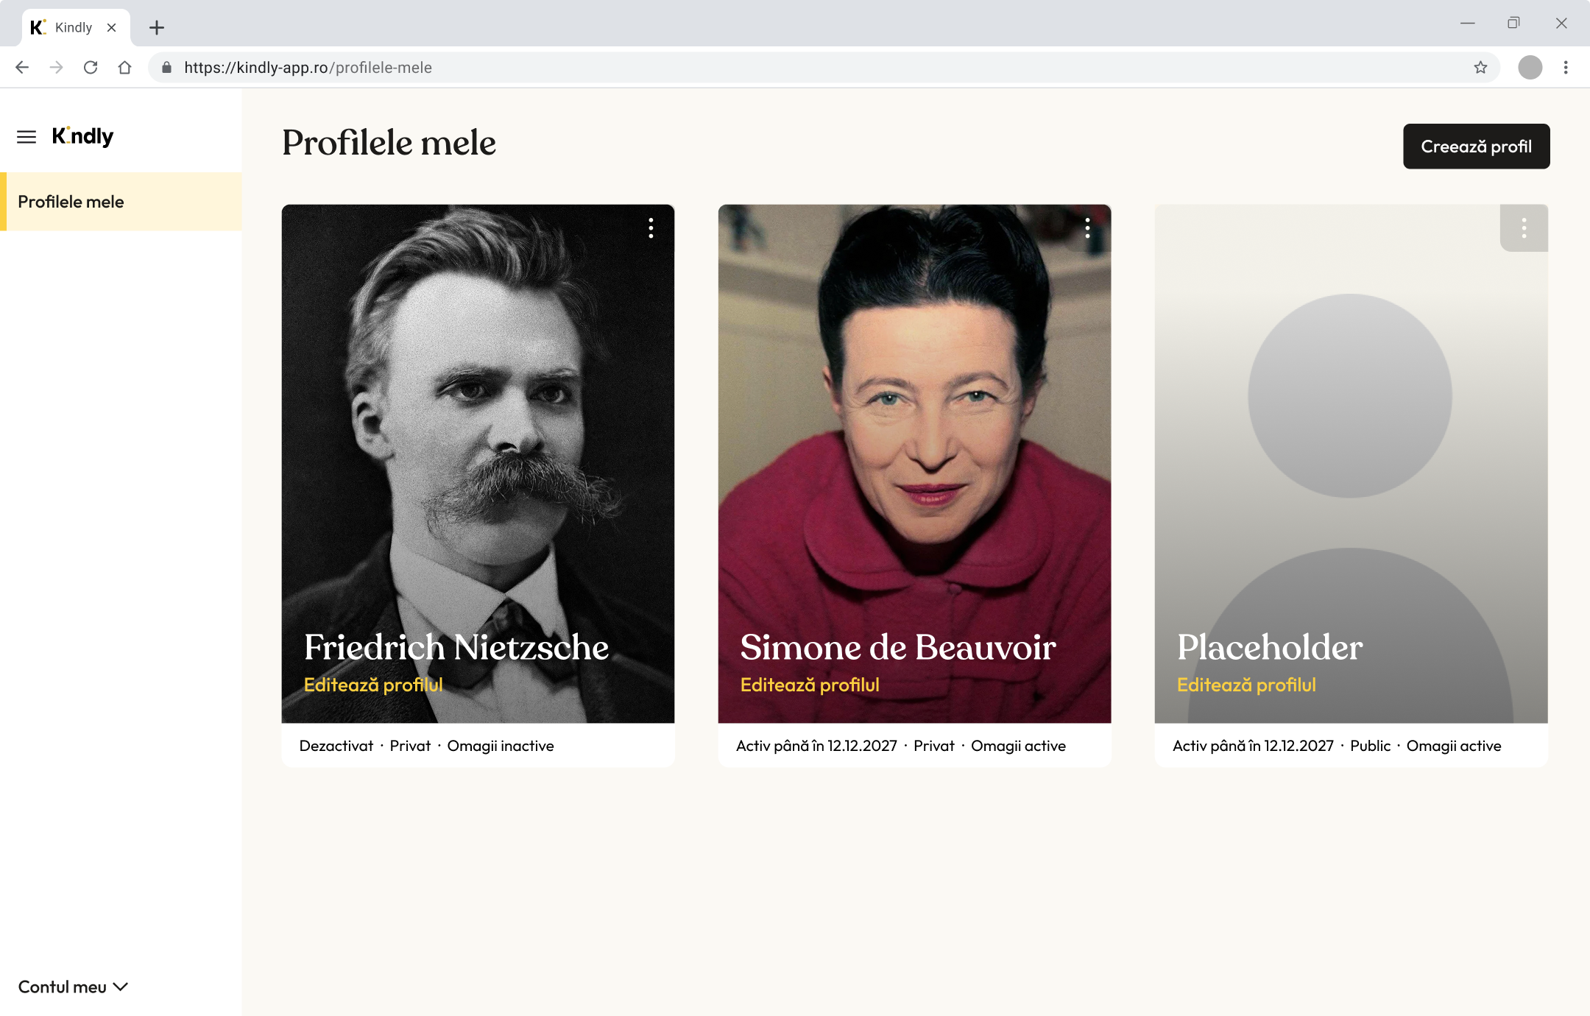Open the browser profile avatar
The height and width of the screenshot is (1016, 1590).
click(1530, 68)
